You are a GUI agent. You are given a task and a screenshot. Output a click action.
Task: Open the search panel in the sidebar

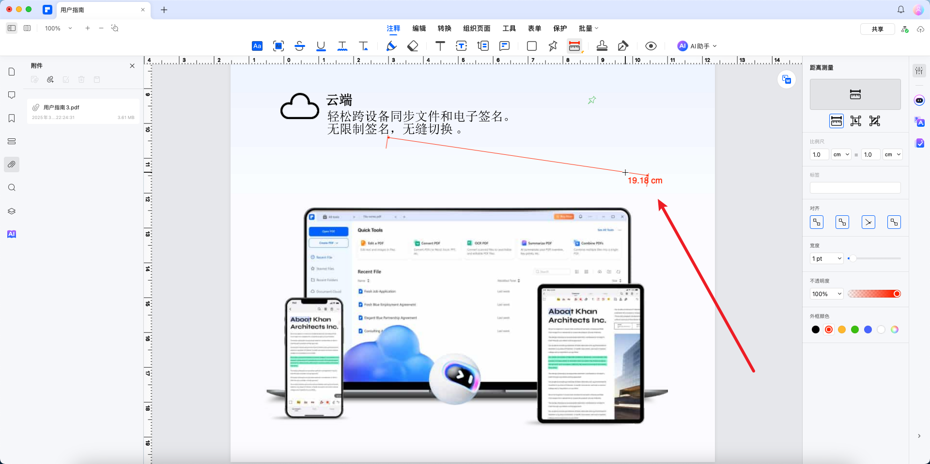point(12,188)
